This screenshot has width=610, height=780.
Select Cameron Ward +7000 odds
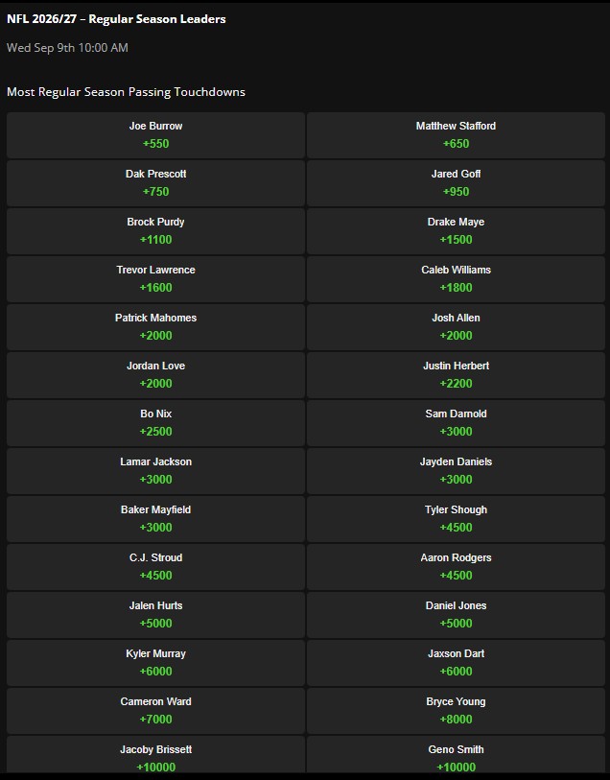155,711
